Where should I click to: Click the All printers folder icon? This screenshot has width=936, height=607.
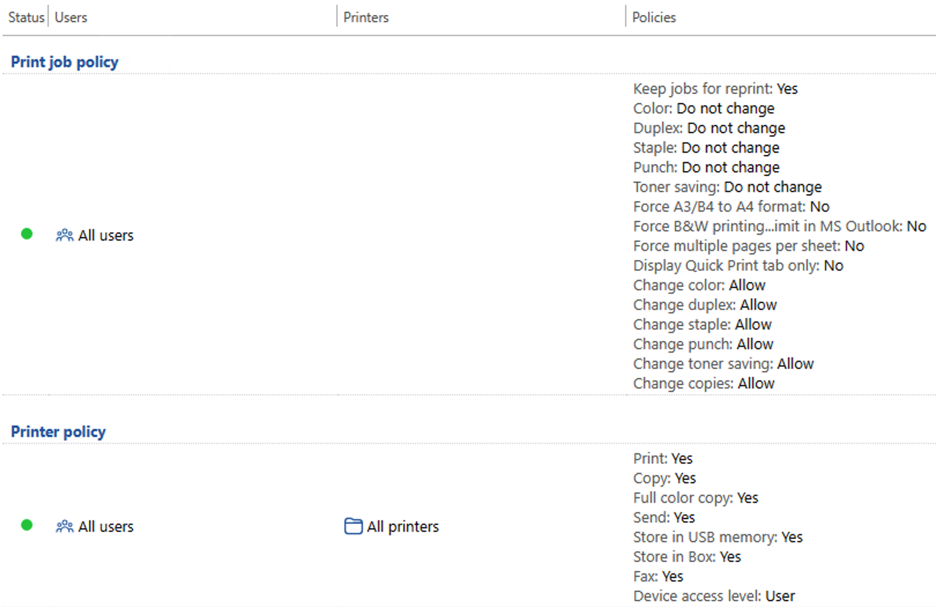[353, 526]
